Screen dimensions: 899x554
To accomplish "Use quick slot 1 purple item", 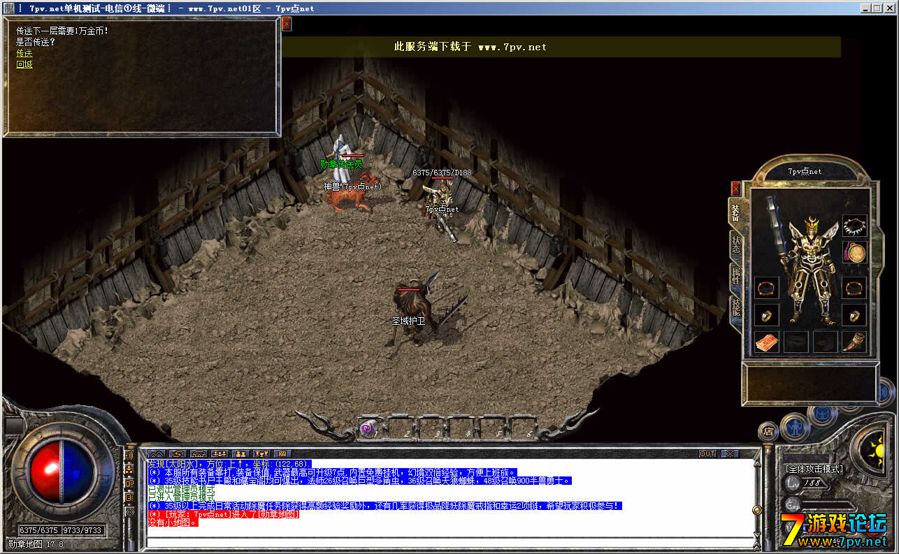I will tap(369, 428).
